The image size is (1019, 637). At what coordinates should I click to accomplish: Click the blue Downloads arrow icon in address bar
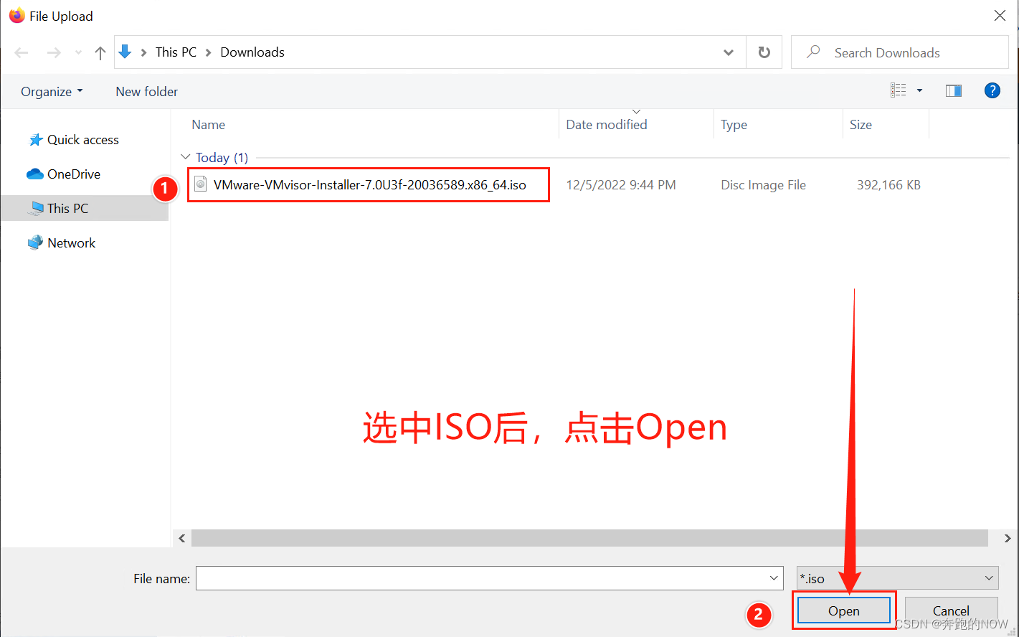[x=125, y=52]
